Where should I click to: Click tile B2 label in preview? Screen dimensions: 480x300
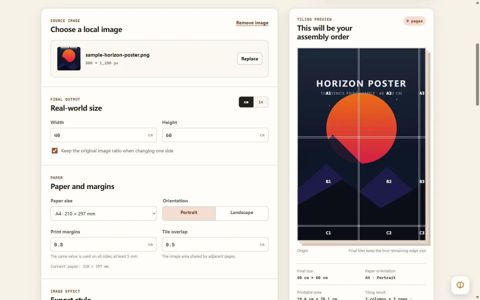tap(389, 182)
